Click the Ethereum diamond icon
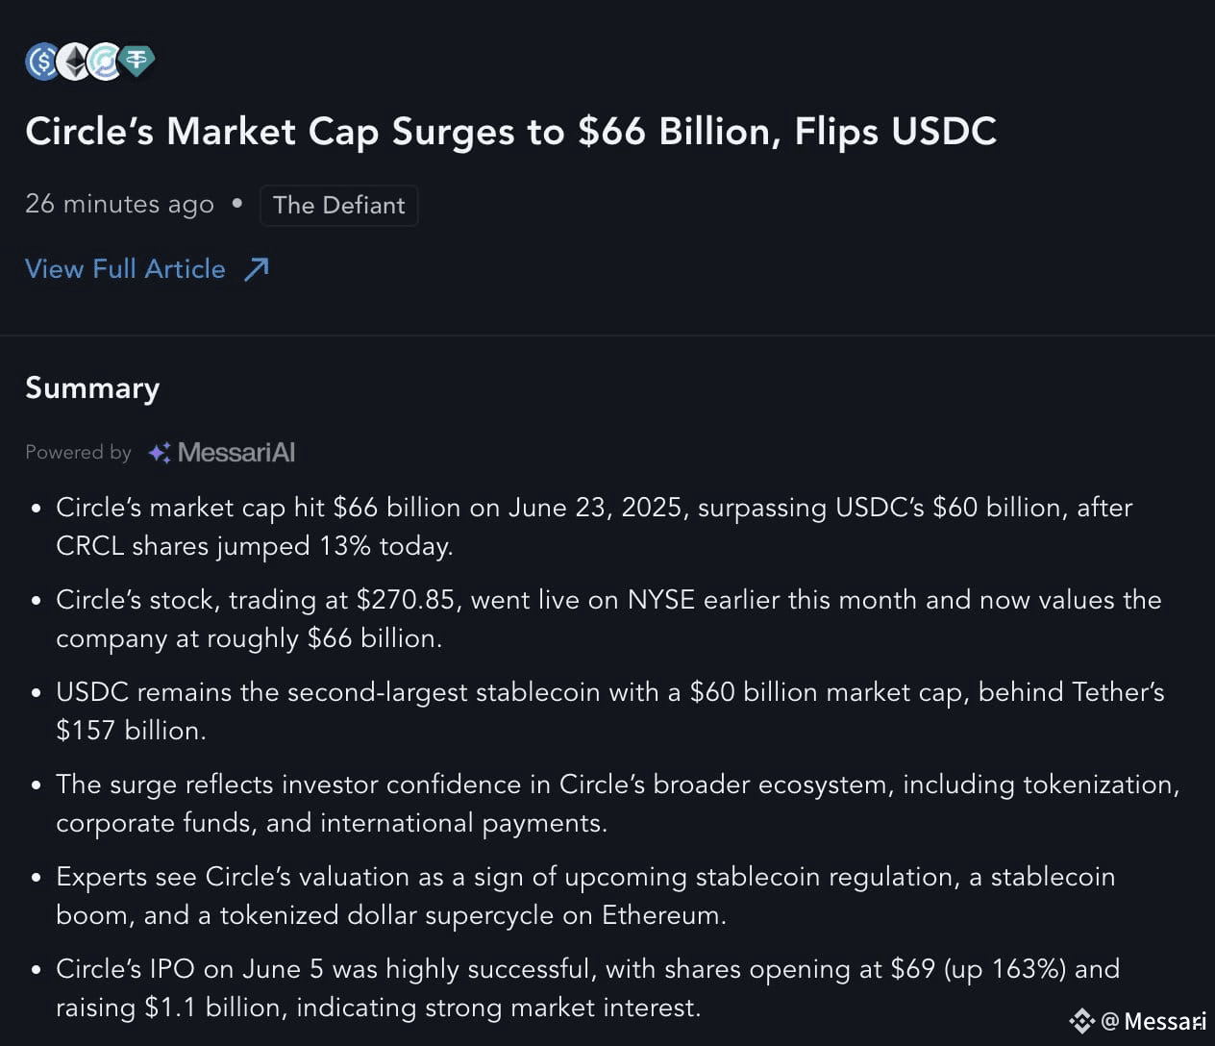Image resolution: width=1215 pixels, height=1046 pixels. point(73,62)
